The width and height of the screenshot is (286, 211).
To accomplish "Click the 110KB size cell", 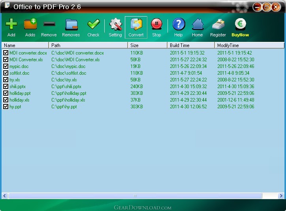I will (x=137, y=53).
